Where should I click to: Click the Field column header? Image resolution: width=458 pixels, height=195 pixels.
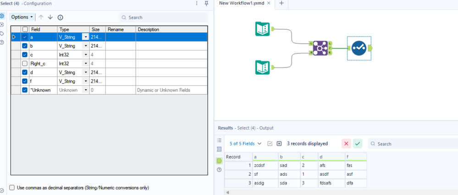click(x=43, y=29)
